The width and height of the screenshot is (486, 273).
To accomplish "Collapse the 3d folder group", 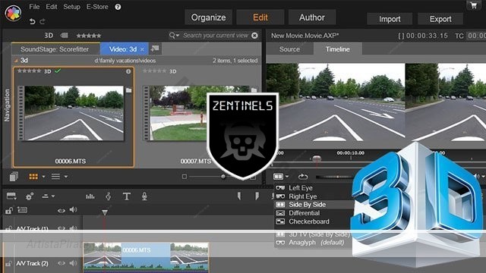I will pyautogui.click(x=16, y=61).
